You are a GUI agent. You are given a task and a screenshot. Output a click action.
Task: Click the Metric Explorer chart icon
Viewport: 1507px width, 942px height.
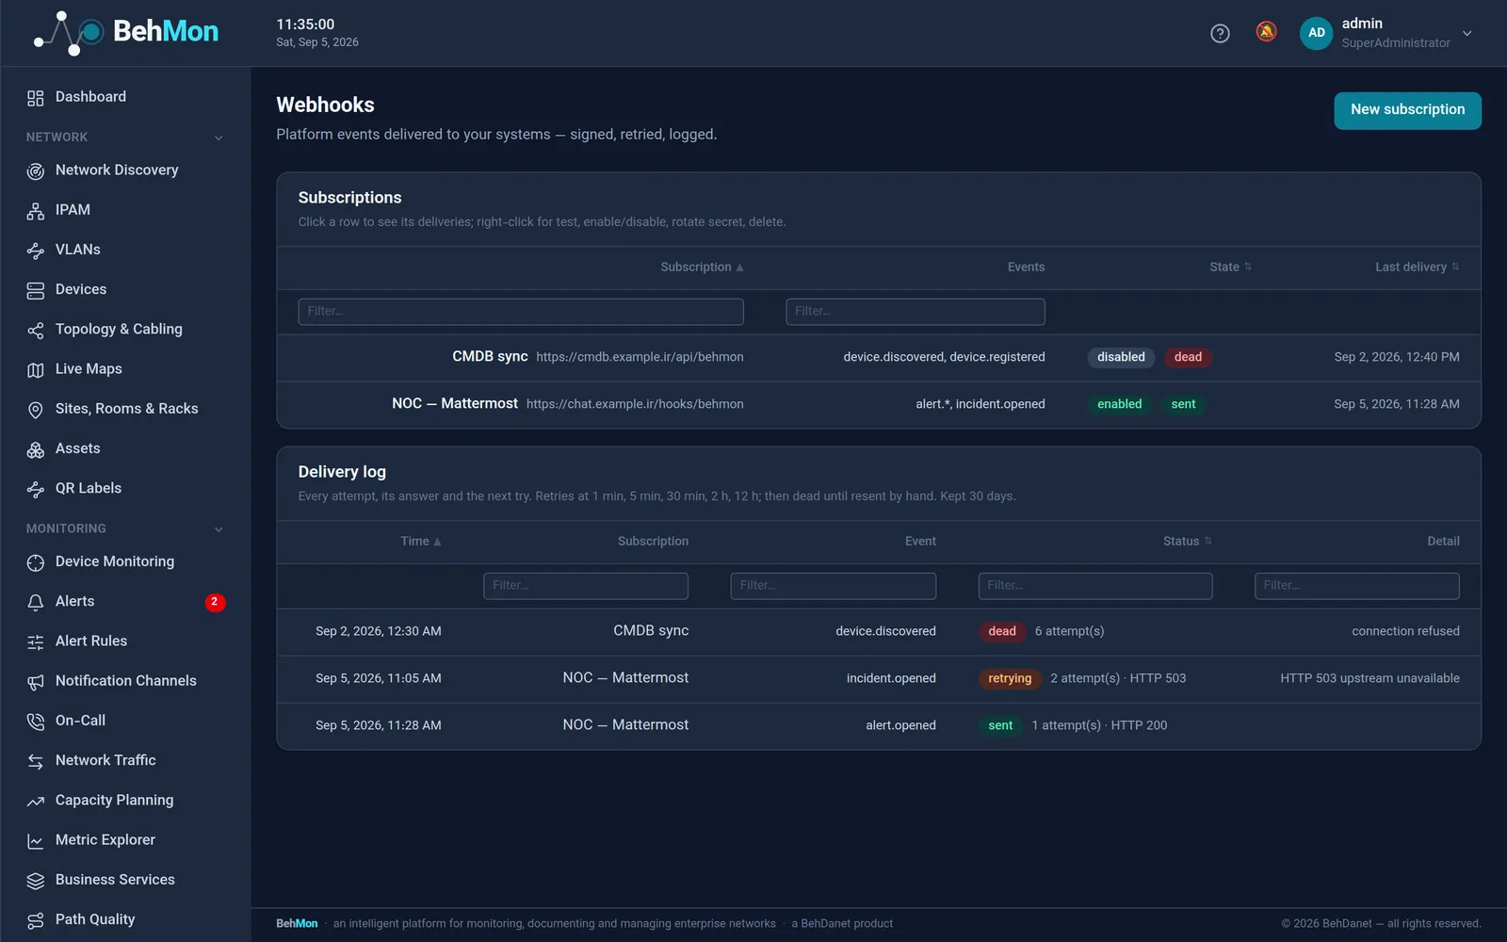coord(36,841)
